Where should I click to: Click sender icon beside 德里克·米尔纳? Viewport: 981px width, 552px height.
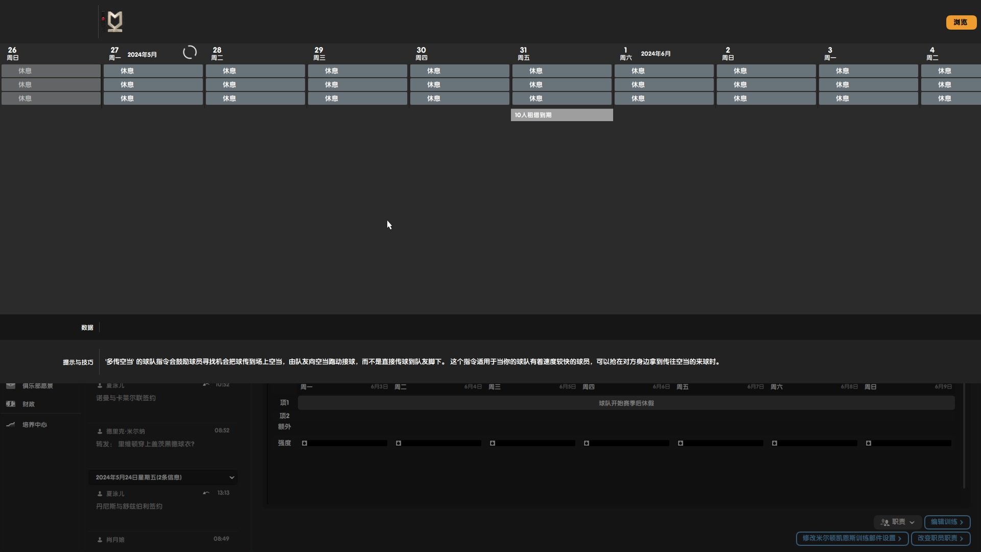click(100, 431)
